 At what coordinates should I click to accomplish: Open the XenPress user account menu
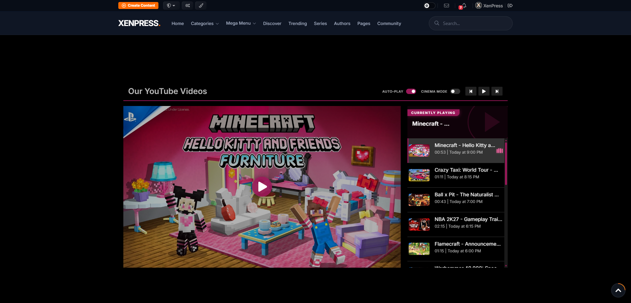click(489, 5)
